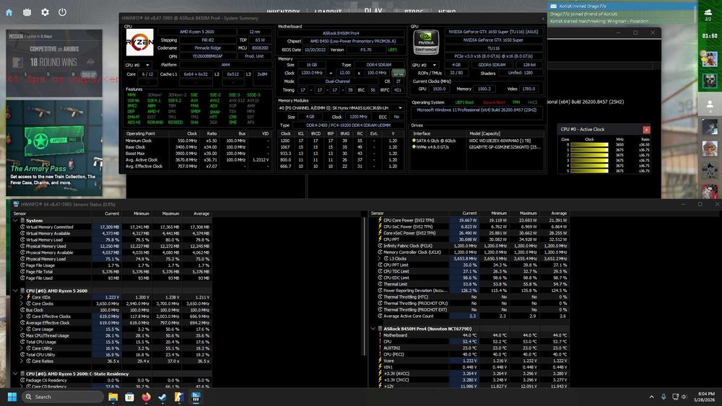Click the first party member avatar in CS2 sidebar
This screenshot has height=406, width=722.
pos(710,59)
